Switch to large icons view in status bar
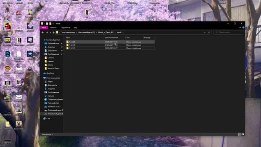 pos(243,134)
